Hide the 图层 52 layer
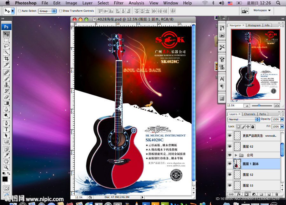286x205 pixels. [x=230, y=175]
